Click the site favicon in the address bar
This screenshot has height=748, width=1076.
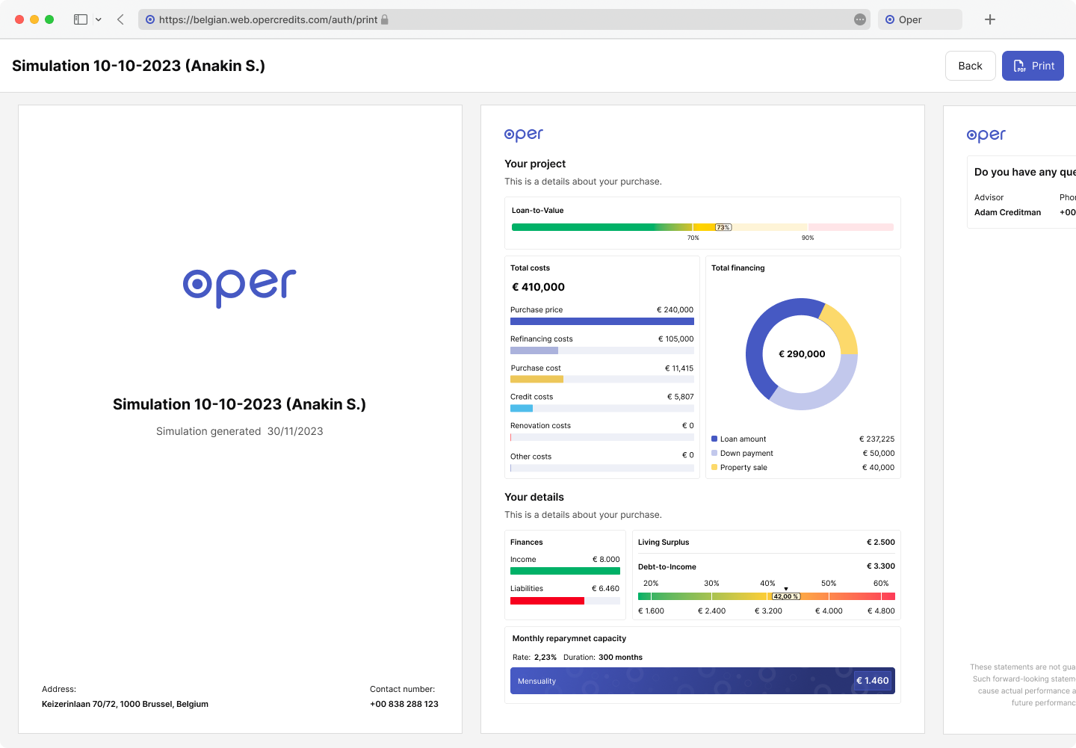150,19
